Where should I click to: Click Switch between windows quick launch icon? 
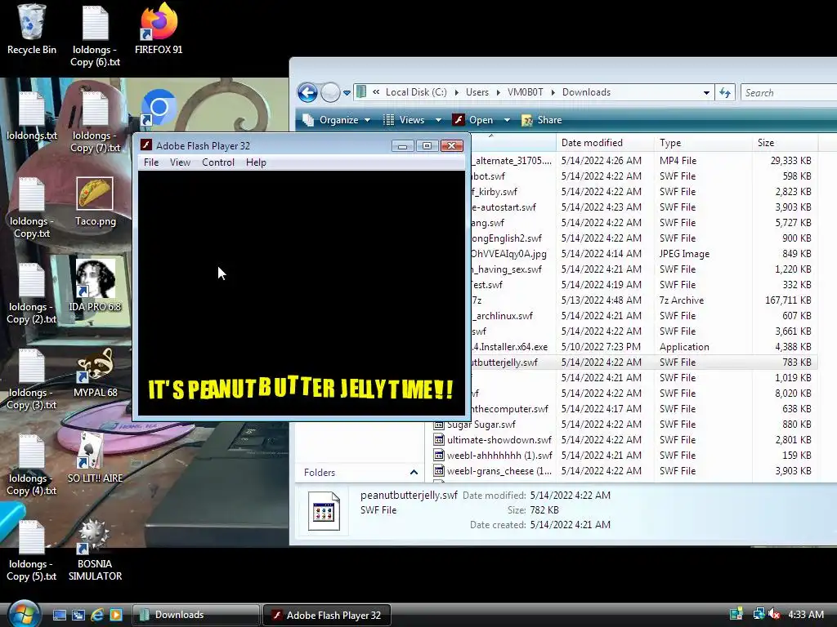tap(78, 615)
